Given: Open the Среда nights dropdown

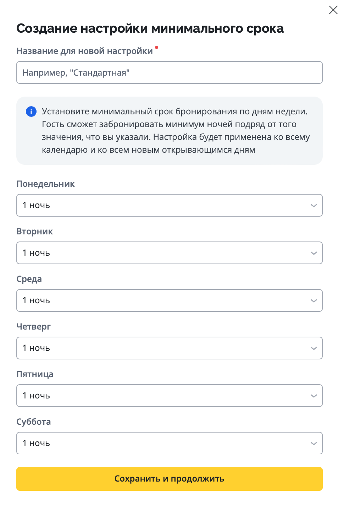Looking at the screenshot, I should click(169, 300).
